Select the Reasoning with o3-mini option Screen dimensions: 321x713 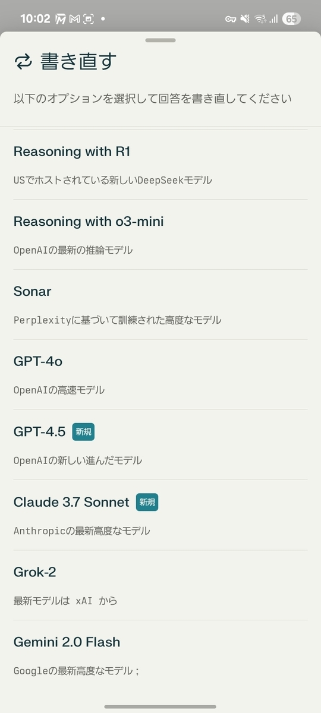tap(160, 235)
